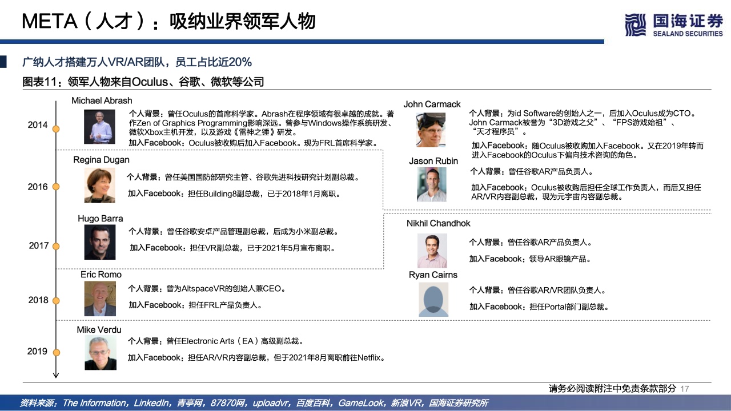The width and height of the screenshot is (731, 411).
Task: Click the name "Michael Abrash"
Action: tap(102, 100)
